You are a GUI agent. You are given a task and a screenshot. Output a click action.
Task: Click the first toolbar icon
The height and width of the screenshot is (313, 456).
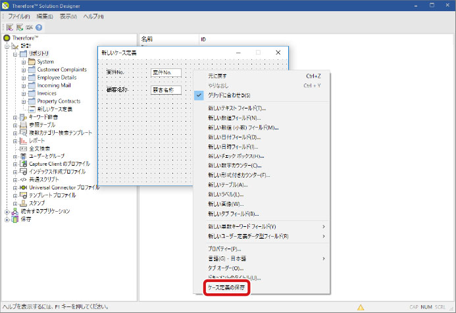coord(10,28)
